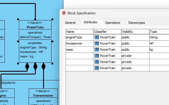Sort by the Classifier column header
Image resolution: width=169 pixels, height=105 pixels.
108,32
